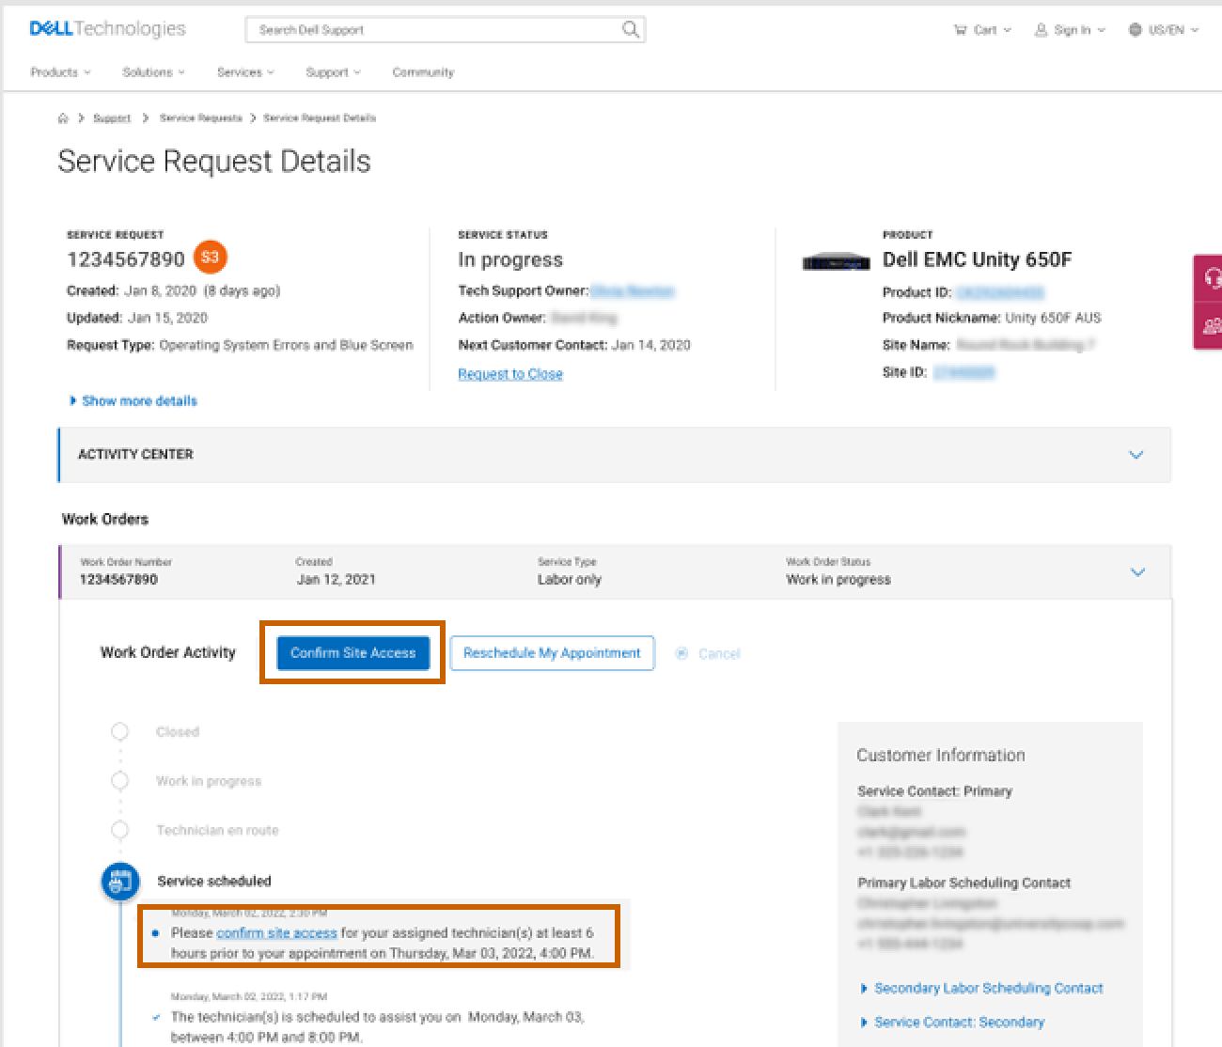
Task: Open the Community menu item
Action: (423, 72)
